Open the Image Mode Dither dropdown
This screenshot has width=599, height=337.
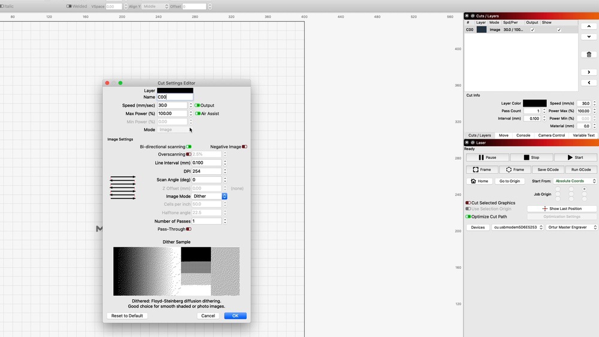pyautogui.click(x=210, y=196)
